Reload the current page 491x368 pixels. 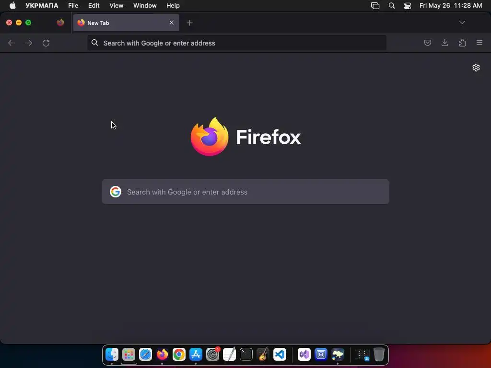[x=46, y=43]
